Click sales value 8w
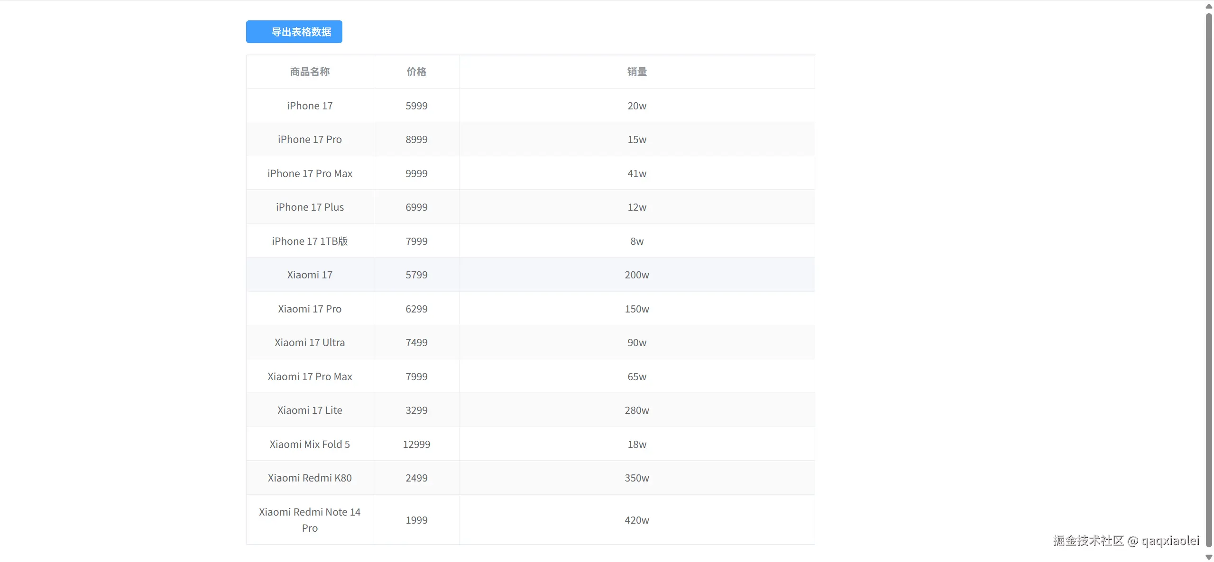This screenshot has height=562, width=1214. 637,241
